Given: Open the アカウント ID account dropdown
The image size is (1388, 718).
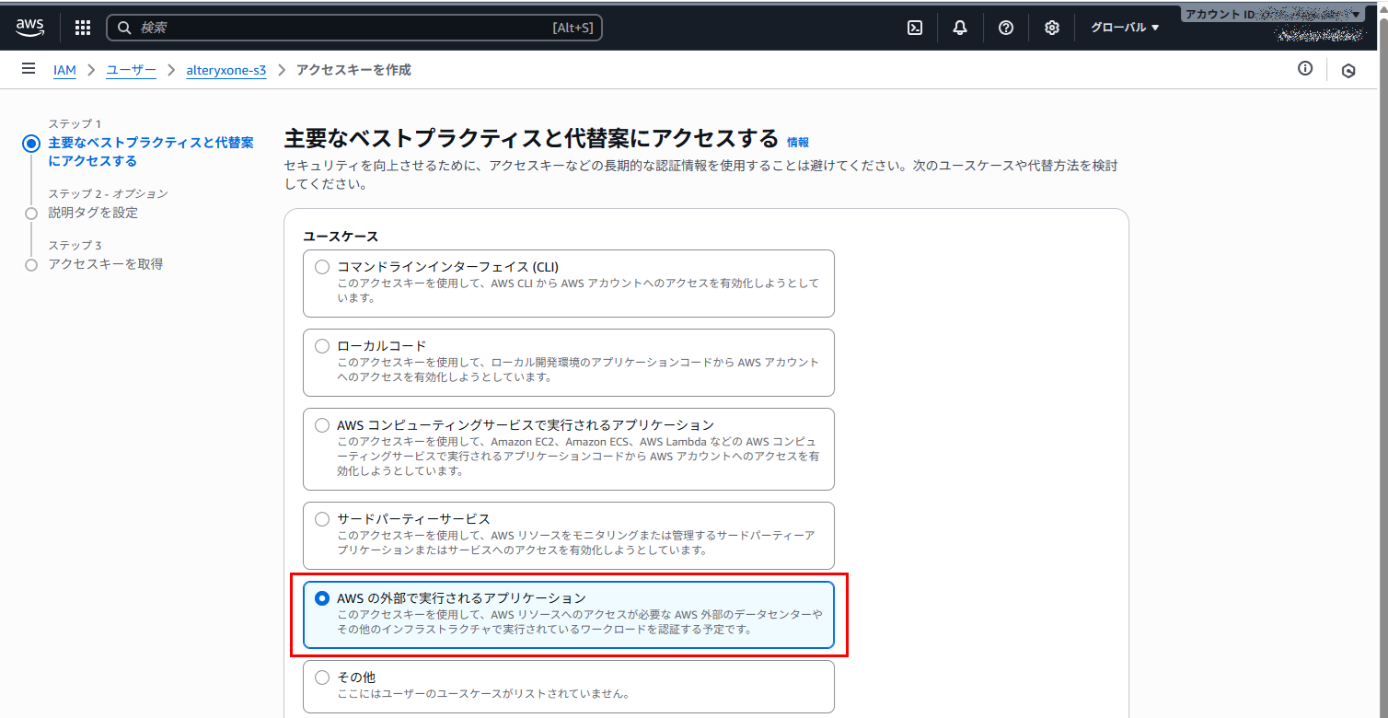Looking at the screenshot, I should [1272, 15].
